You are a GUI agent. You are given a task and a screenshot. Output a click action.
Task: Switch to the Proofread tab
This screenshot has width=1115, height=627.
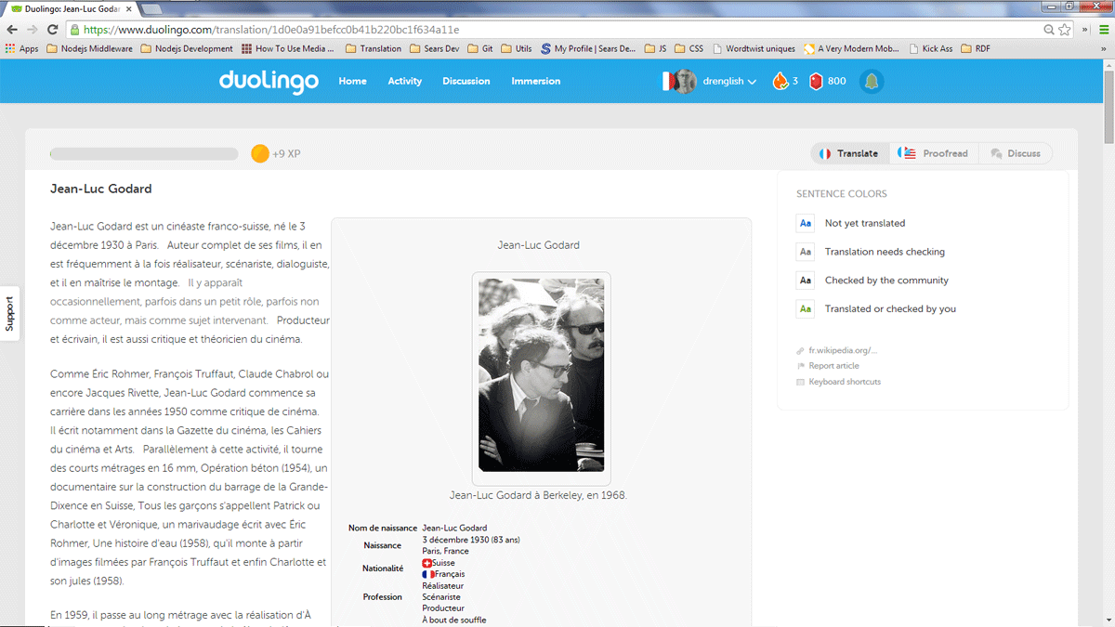coord(933,152)
